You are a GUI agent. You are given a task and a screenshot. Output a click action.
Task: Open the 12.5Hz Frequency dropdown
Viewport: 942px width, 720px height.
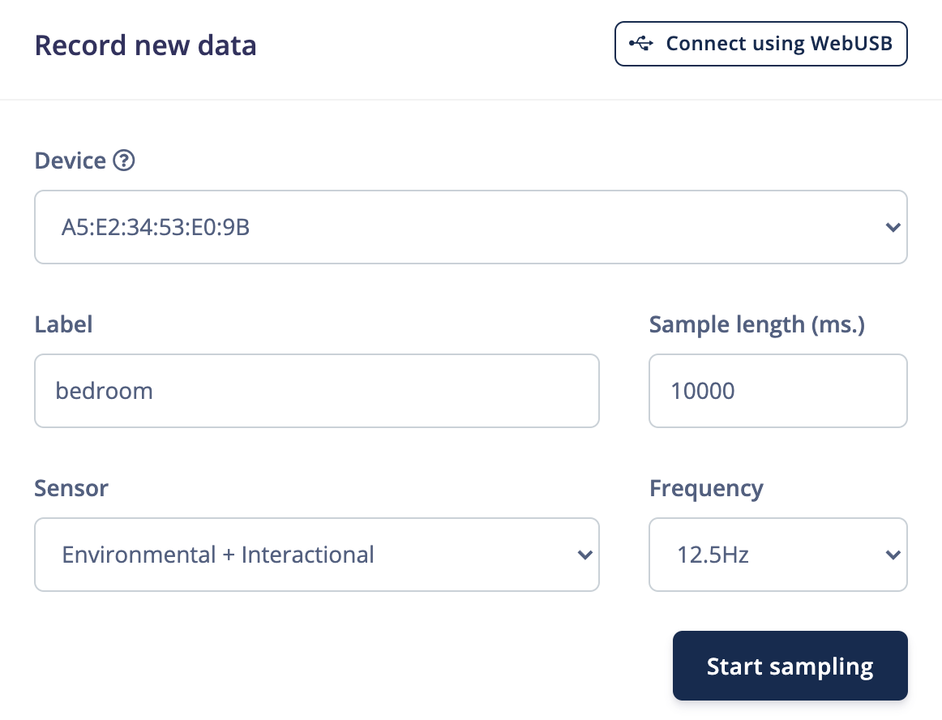coord(777,555)
